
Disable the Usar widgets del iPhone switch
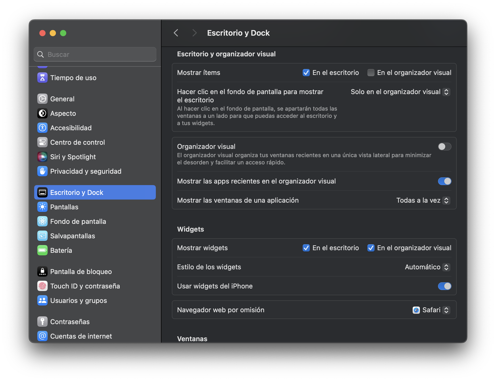[x=444, y=286]
